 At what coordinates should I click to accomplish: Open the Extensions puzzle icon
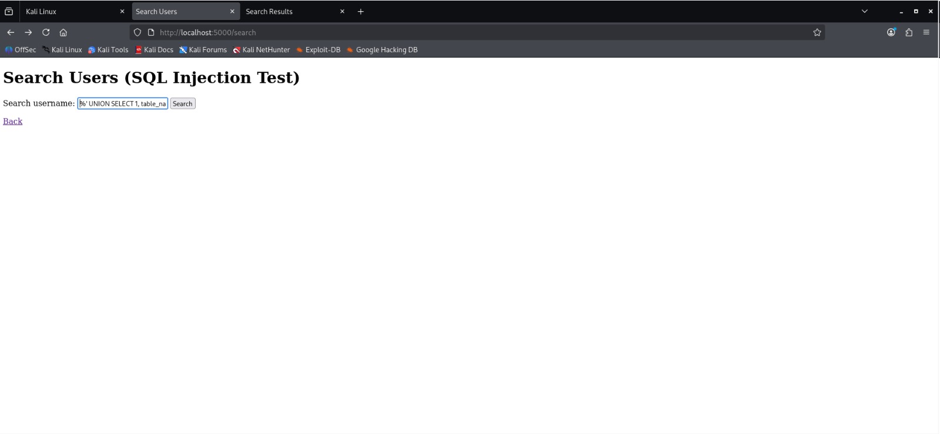point(909,32)
